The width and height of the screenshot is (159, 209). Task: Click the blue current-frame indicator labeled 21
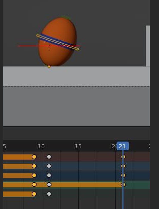tap(123, 146)
